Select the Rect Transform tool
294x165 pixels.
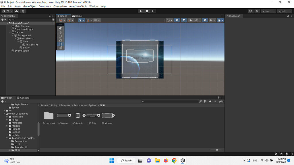60,44
